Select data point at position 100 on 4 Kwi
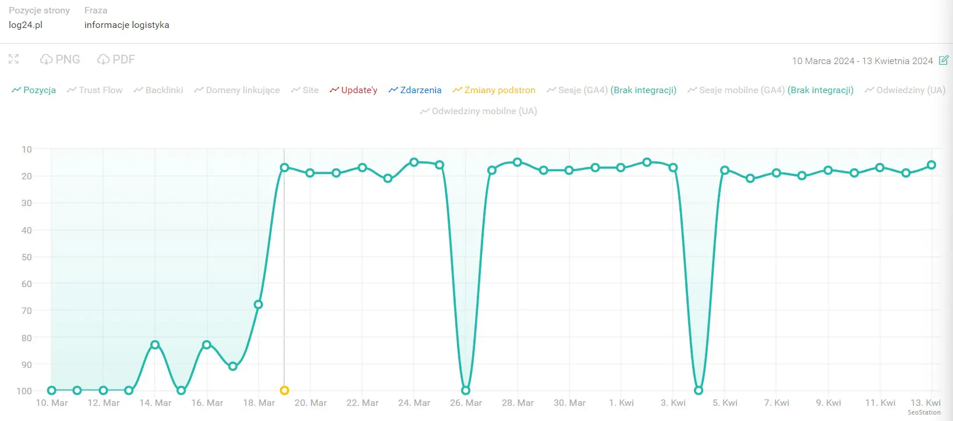This screenshot has height=421, width=953. pyautogui.click(x=699, y=390)
